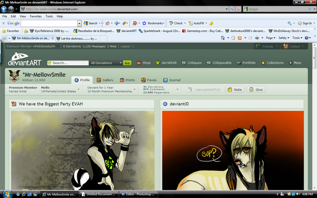
Task: Click the Give button
Action: (x=256, y=90)
